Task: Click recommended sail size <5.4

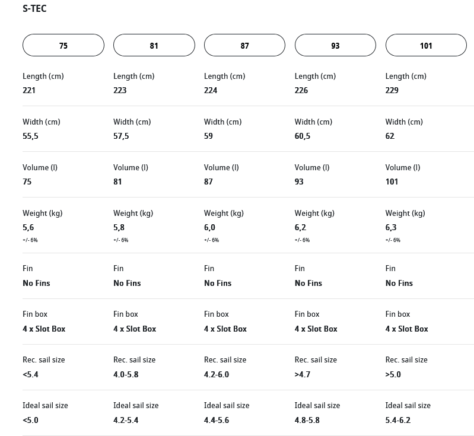Action: (x=30, y=374)
